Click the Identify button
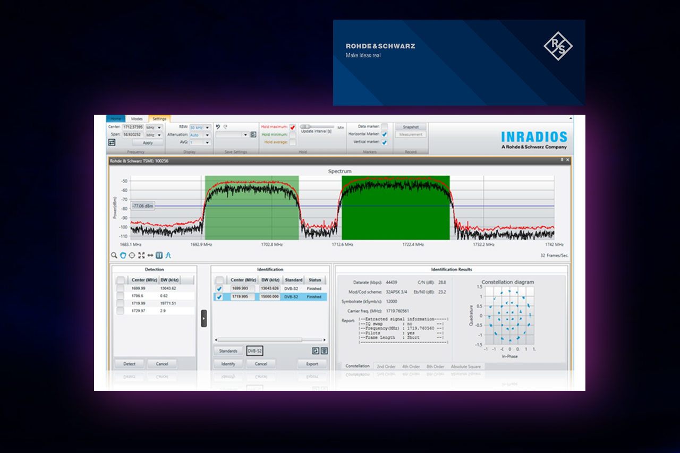Screen dimensions: 680x453 click(x=228, y=364)
